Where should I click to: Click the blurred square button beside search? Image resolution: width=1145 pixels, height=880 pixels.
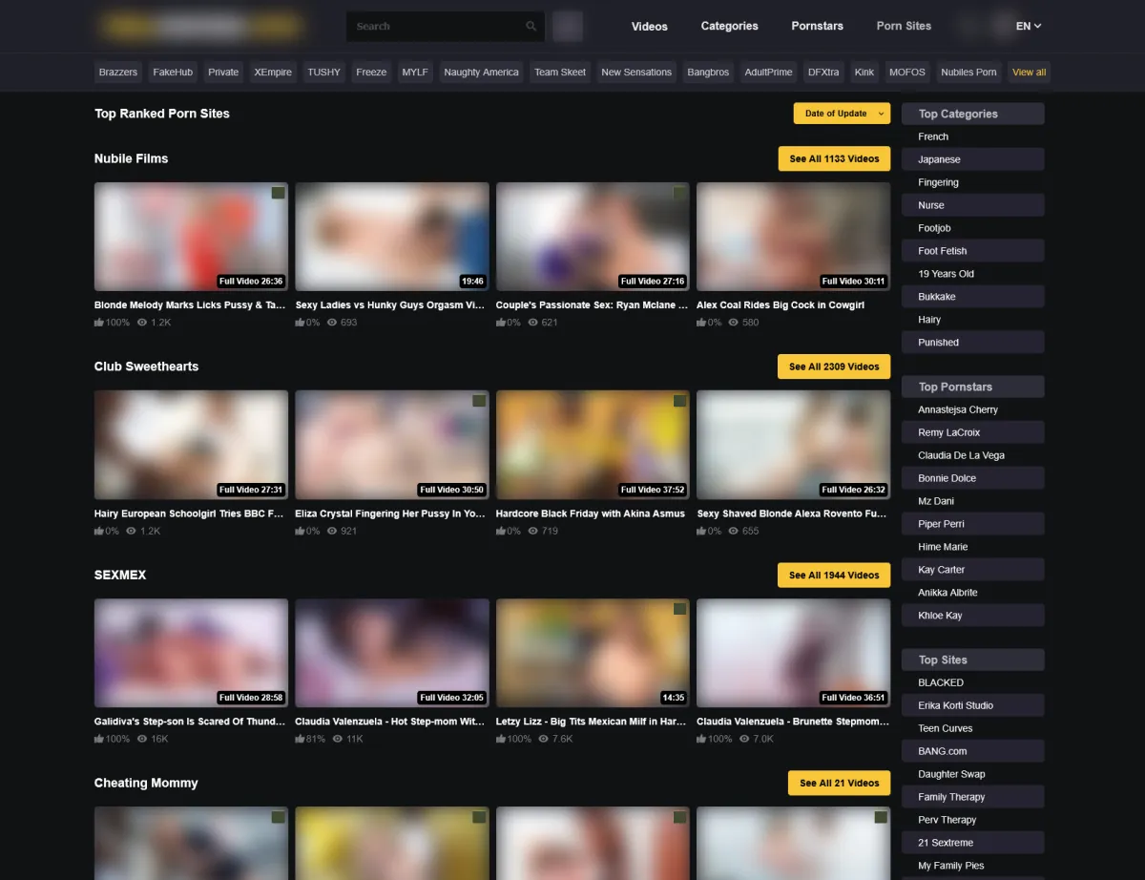coord(568,27)
